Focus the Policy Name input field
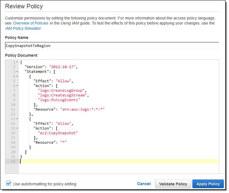This screenshot has height=193, width=229. [x=112, y=46]
